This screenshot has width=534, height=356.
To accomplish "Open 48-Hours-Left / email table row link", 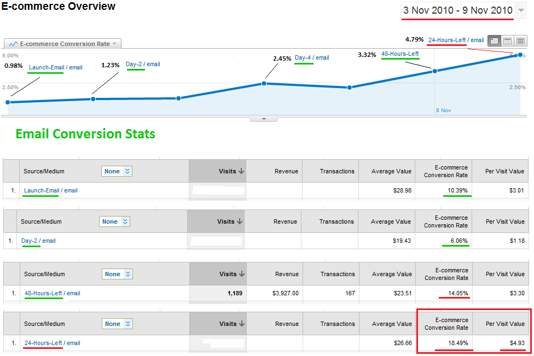I will 52,293.
